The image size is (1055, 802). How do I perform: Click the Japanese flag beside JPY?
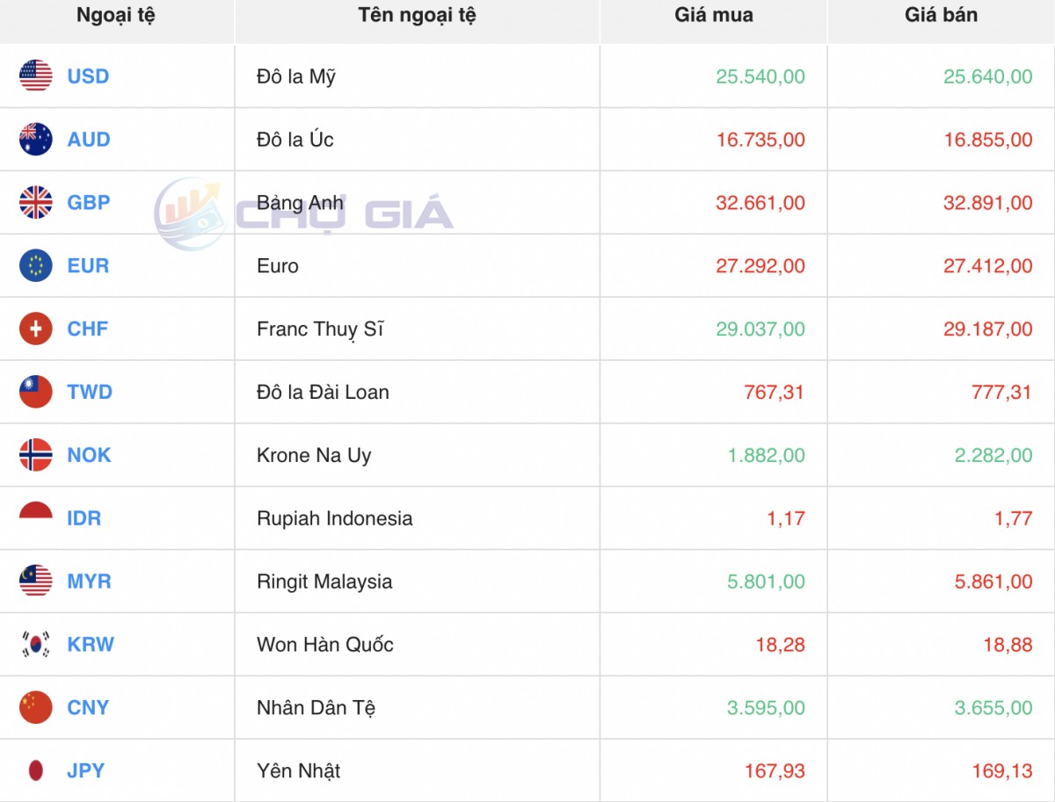[x=36, y=771]
